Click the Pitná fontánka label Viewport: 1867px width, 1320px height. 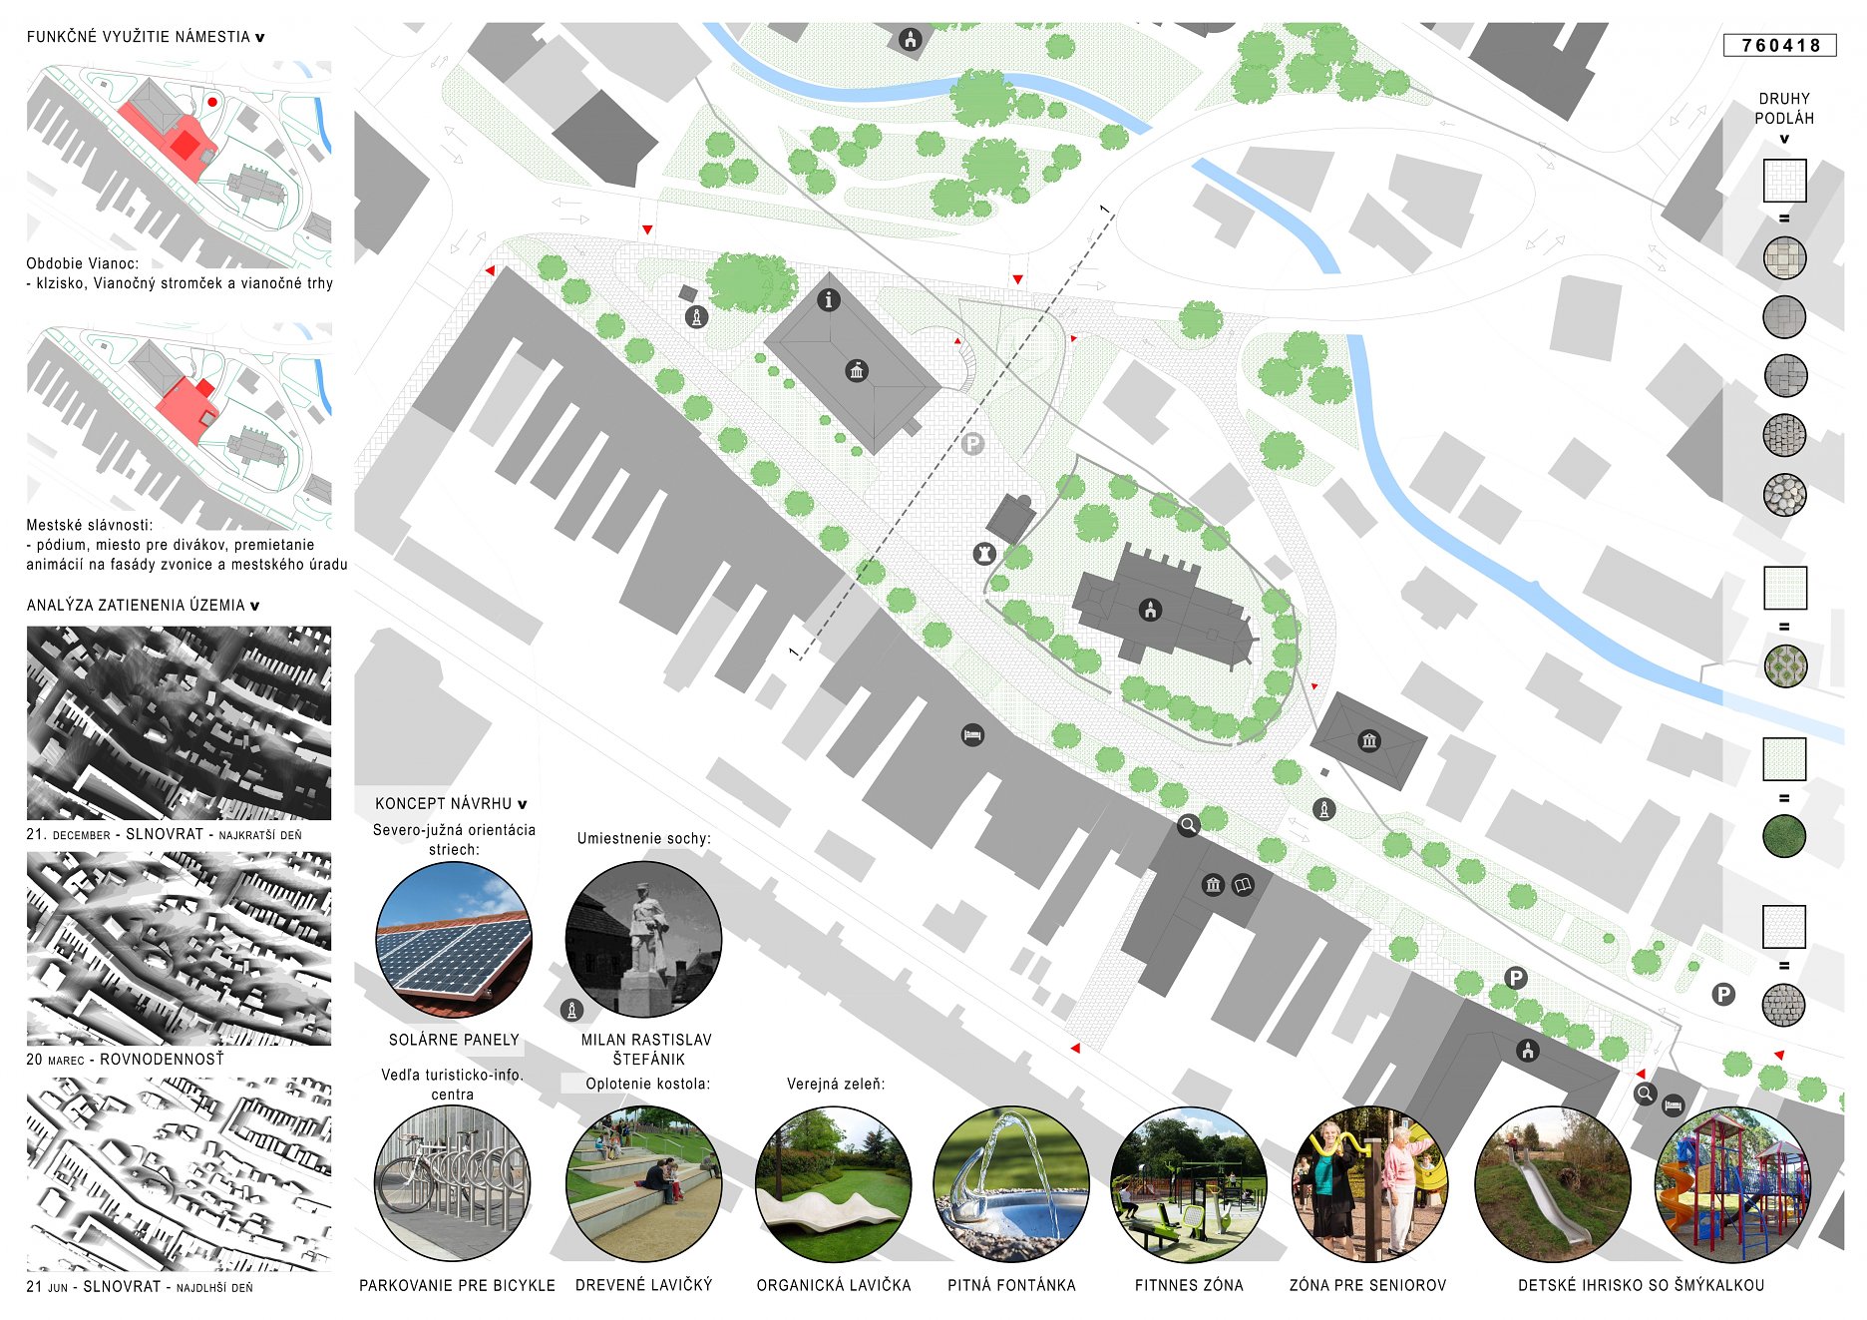point(1011,1285)
